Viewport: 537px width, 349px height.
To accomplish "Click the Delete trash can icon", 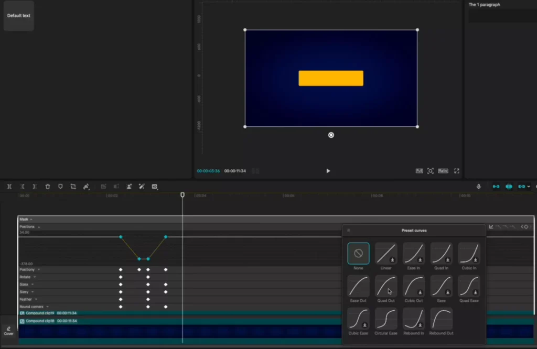I will (48, 187).
